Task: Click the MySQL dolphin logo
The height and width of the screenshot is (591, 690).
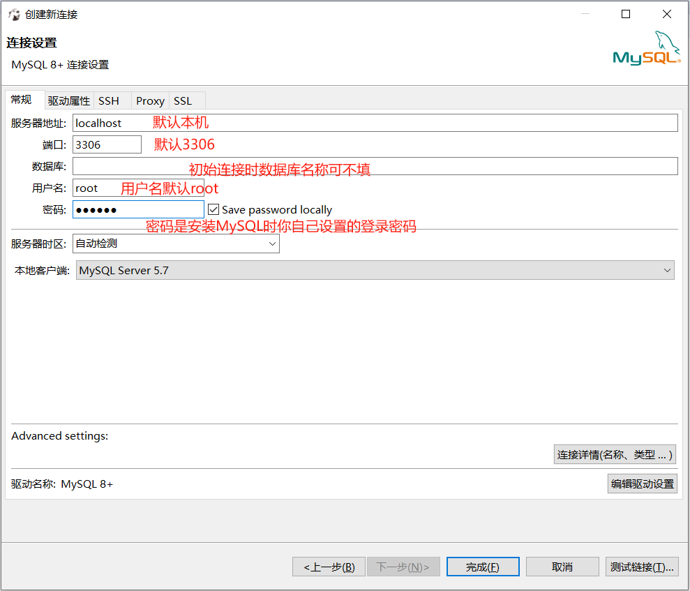Action: point(647,48)
